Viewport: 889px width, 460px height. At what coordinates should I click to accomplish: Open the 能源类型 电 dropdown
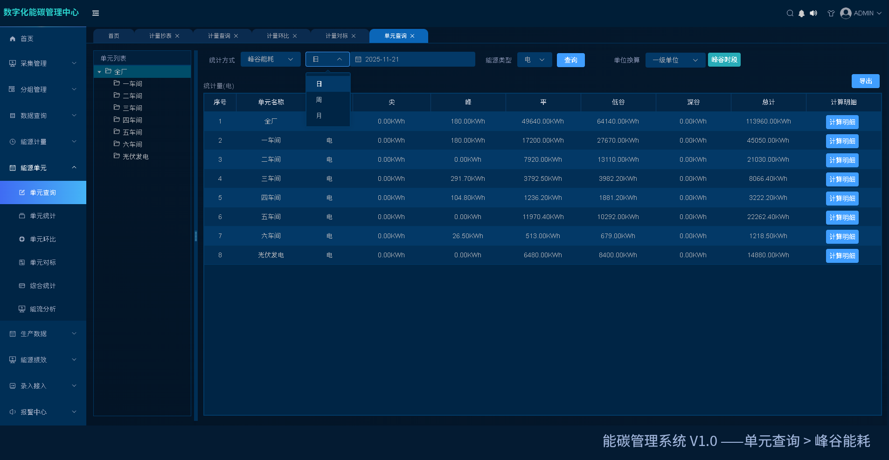(x=535, y=60)
